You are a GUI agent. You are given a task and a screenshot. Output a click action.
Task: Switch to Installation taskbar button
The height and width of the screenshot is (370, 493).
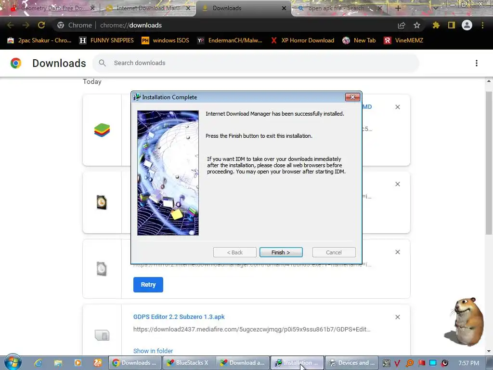[x=297, y=363]
